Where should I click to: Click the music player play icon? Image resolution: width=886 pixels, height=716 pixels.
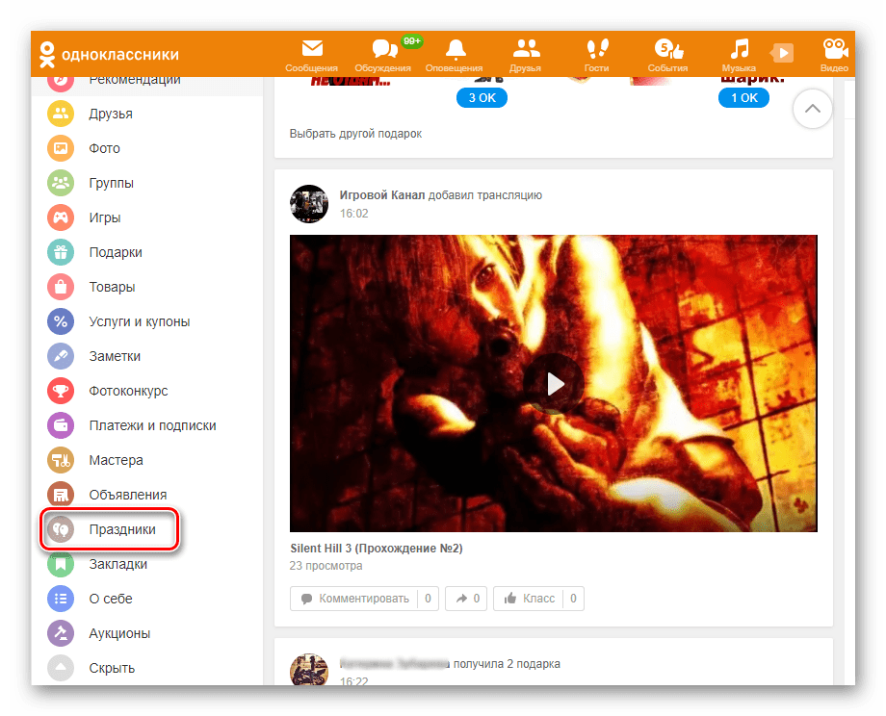783,53
